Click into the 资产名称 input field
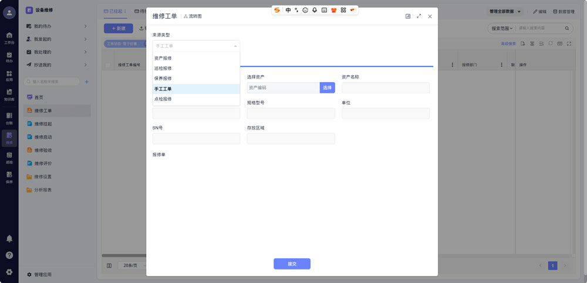The image size is (587, 283). tap(386, 88)
